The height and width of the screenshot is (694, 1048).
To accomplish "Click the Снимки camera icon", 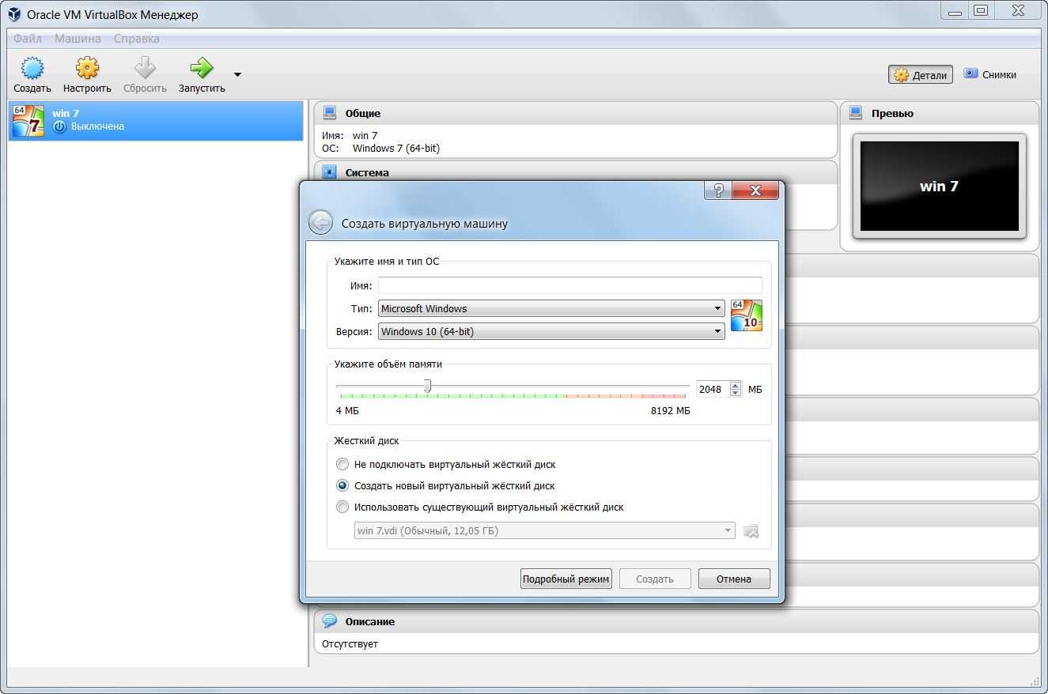I will (970, 74).
